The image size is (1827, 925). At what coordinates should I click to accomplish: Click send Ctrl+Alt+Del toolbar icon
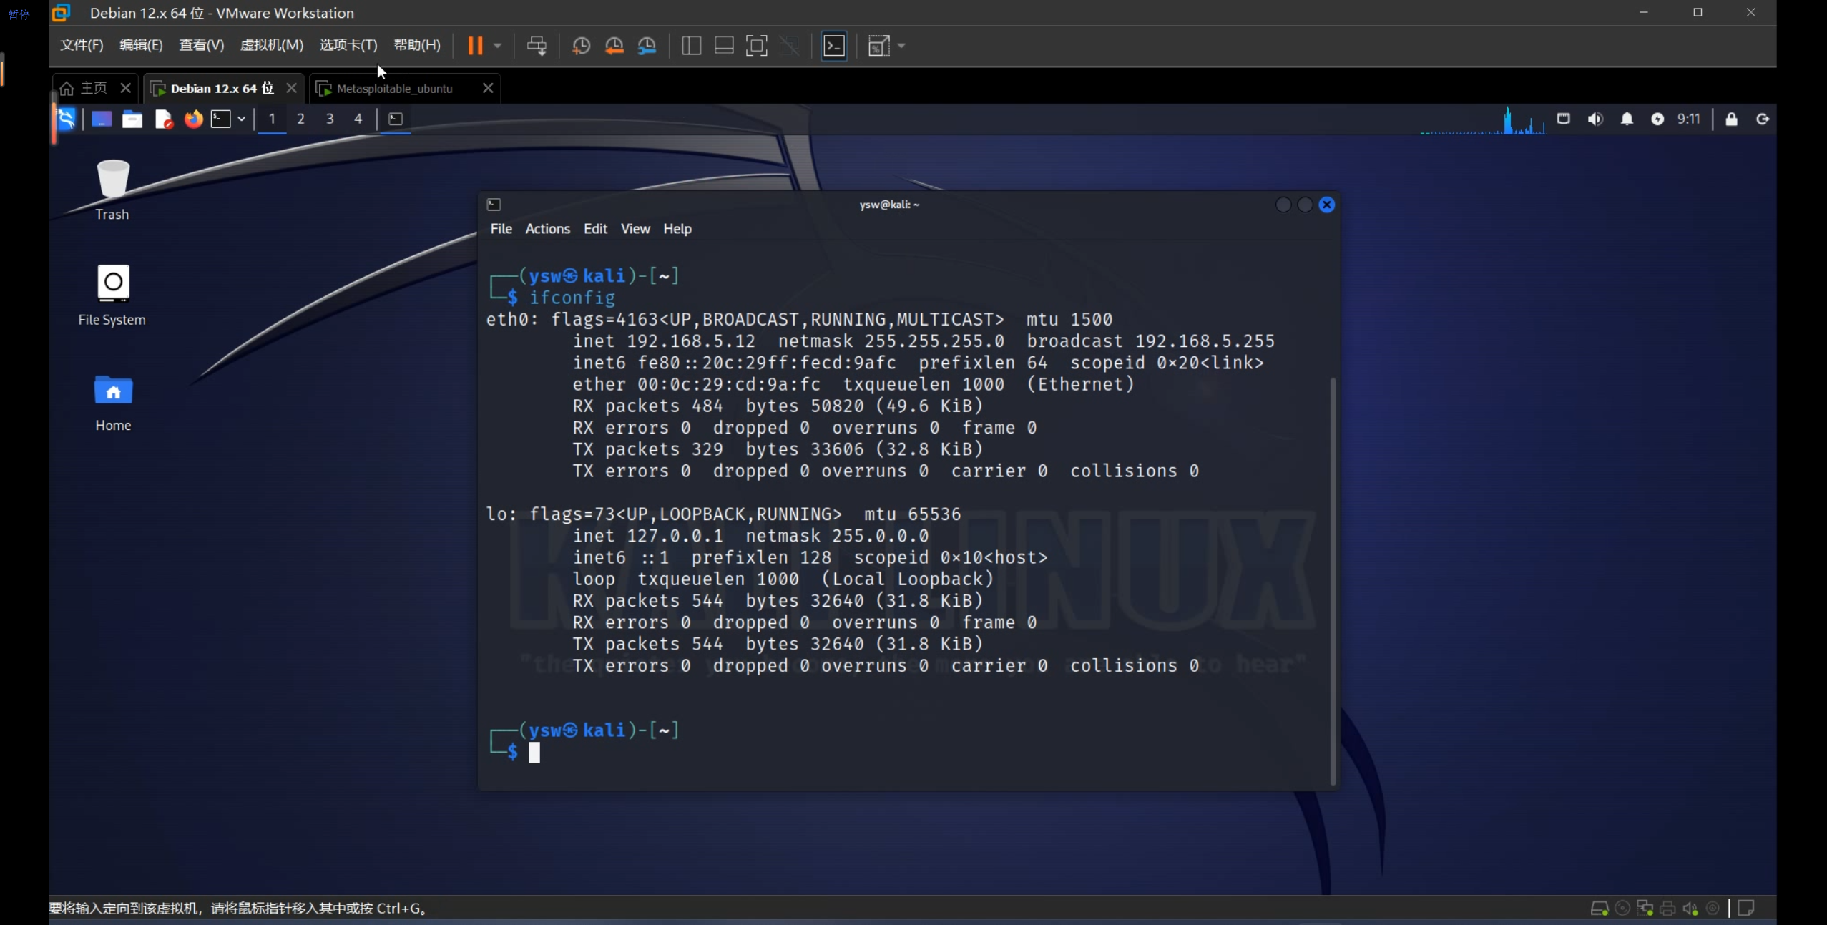point(537,46)
